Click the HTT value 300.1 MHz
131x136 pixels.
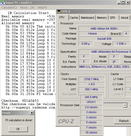(x=91, y=89)
